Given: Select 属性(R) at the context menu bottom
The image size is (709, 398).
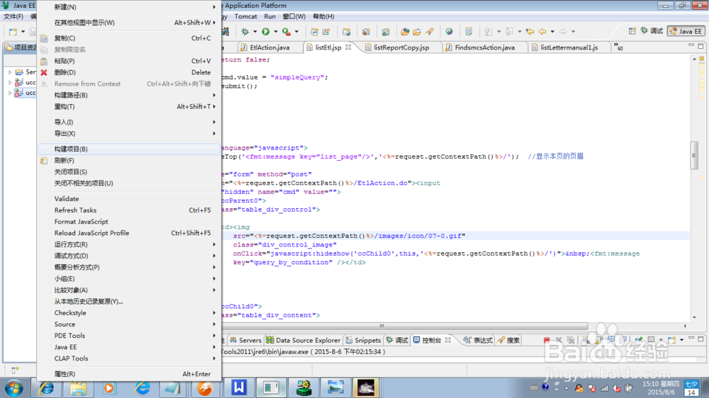Looking at the screenshot, I should [129, 374].
